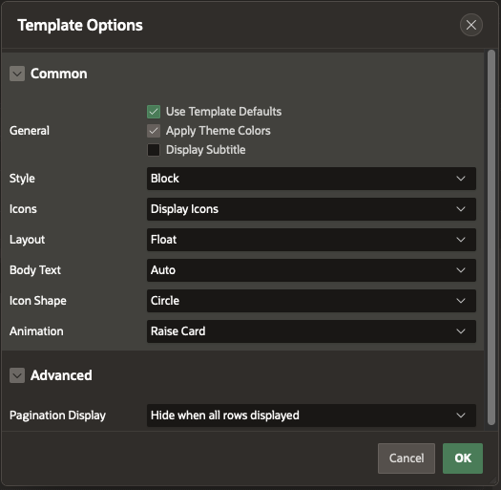Toggle Apply Theme Colors checkbox

click(154, 131)
